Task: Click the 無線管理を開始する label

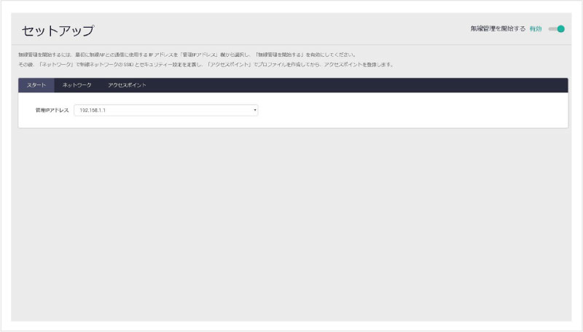Action: point(498,28)
